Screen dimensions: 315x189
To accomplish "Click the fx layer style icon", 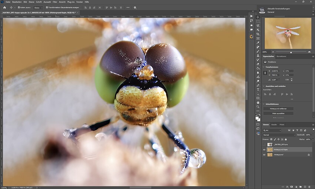I will [287, 187].
